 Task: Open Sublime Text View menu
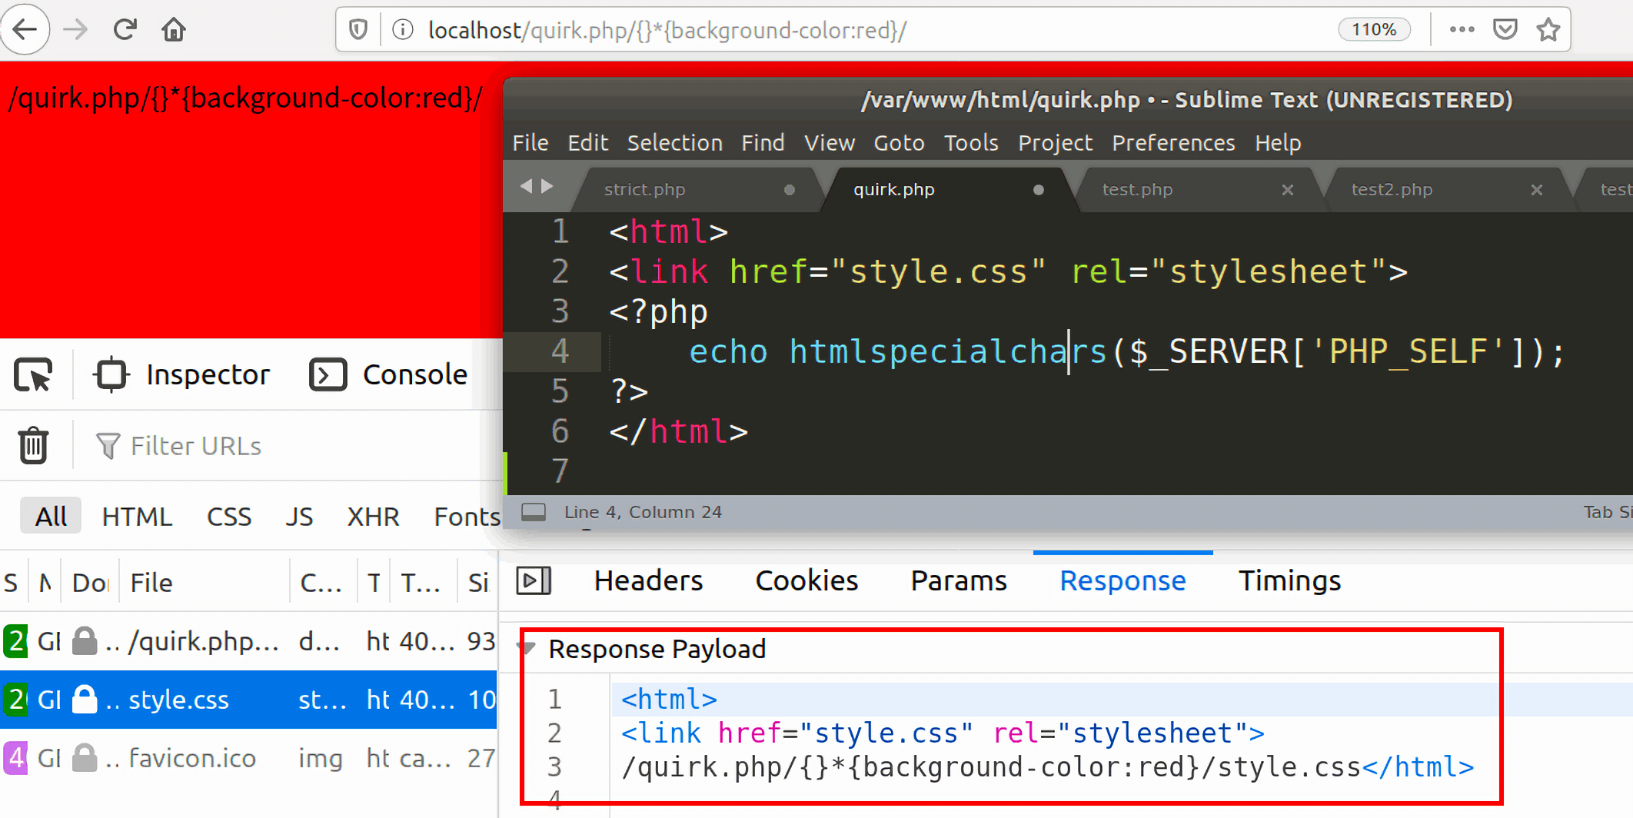[830, 143]
